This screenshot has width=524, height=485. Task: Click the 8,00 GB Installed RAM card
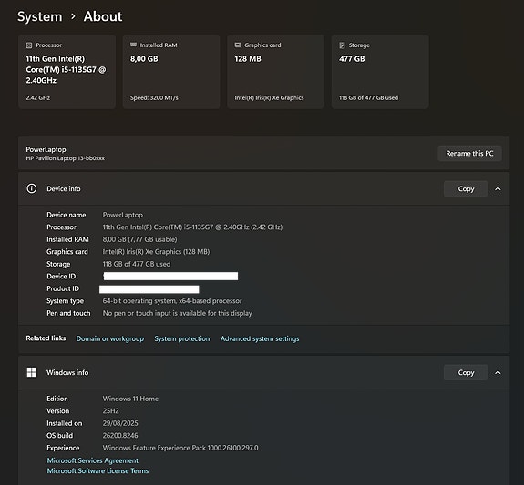[171, 72]
